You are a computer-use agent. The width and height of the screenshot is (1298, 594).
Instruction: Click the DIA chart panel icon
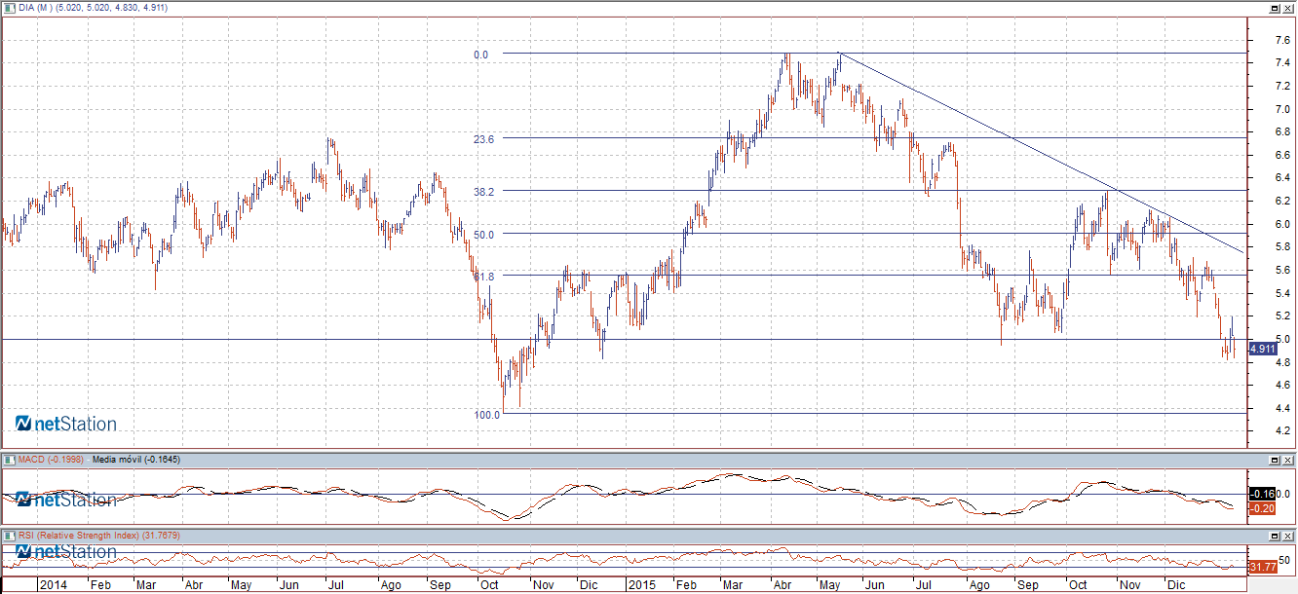(9, 8)
